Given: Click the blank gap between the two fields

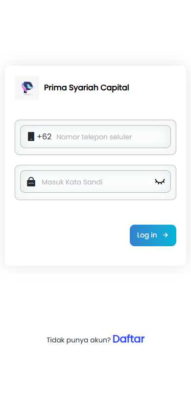Looking at the screenshot, I should click(95, 160).
